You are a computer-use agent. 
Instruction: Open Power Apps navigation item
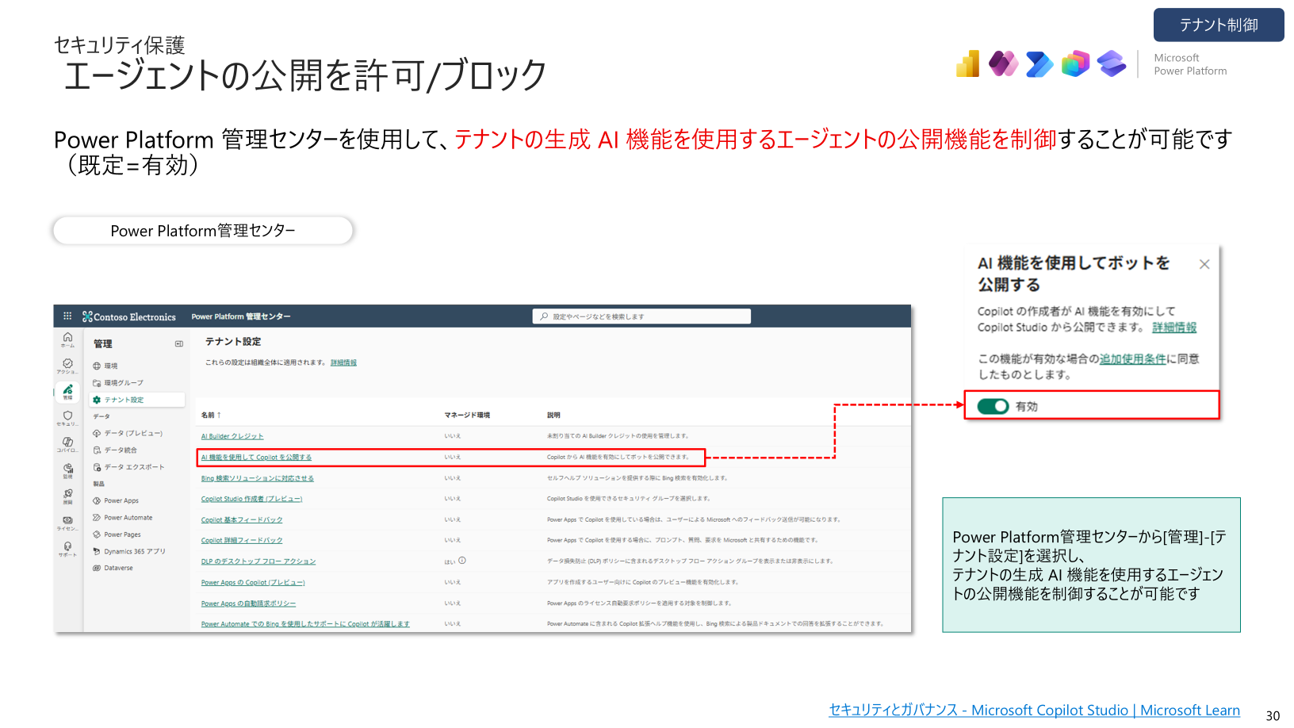(x=116, y=500)
